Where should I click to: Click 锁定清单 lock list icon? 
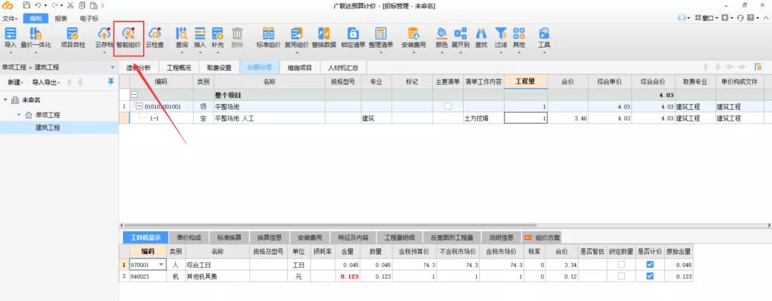(x=353, y=34)
